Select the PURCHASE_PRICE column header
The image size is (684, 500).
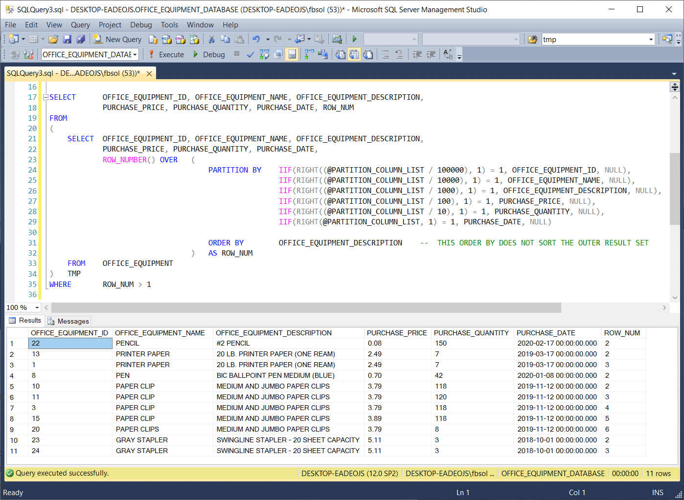397,333
